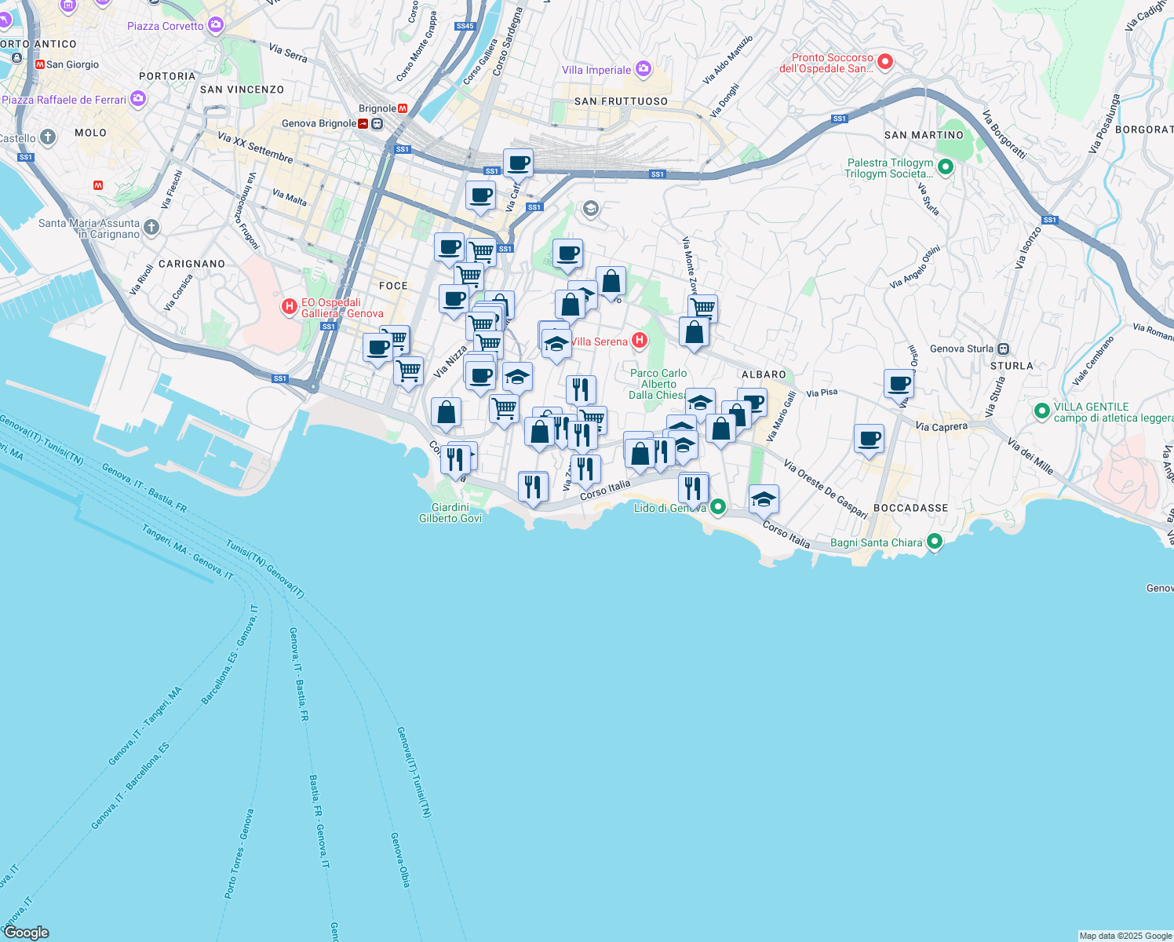
Task: Open the attractions icon at Piazza Corvetto
Action: coord(213,25)
